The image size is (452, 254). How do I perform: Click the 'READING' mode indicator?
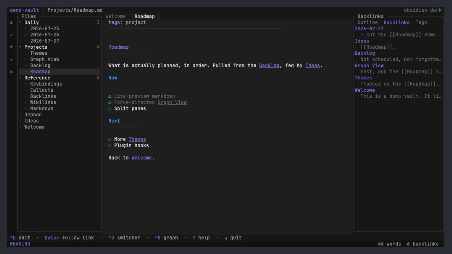[20, 244]
